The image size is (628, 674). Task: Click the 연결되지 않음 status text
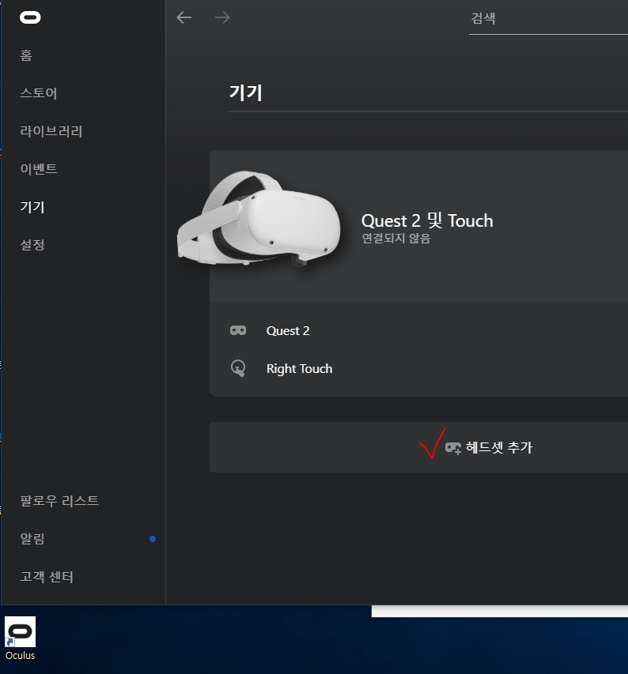point(396,238)
